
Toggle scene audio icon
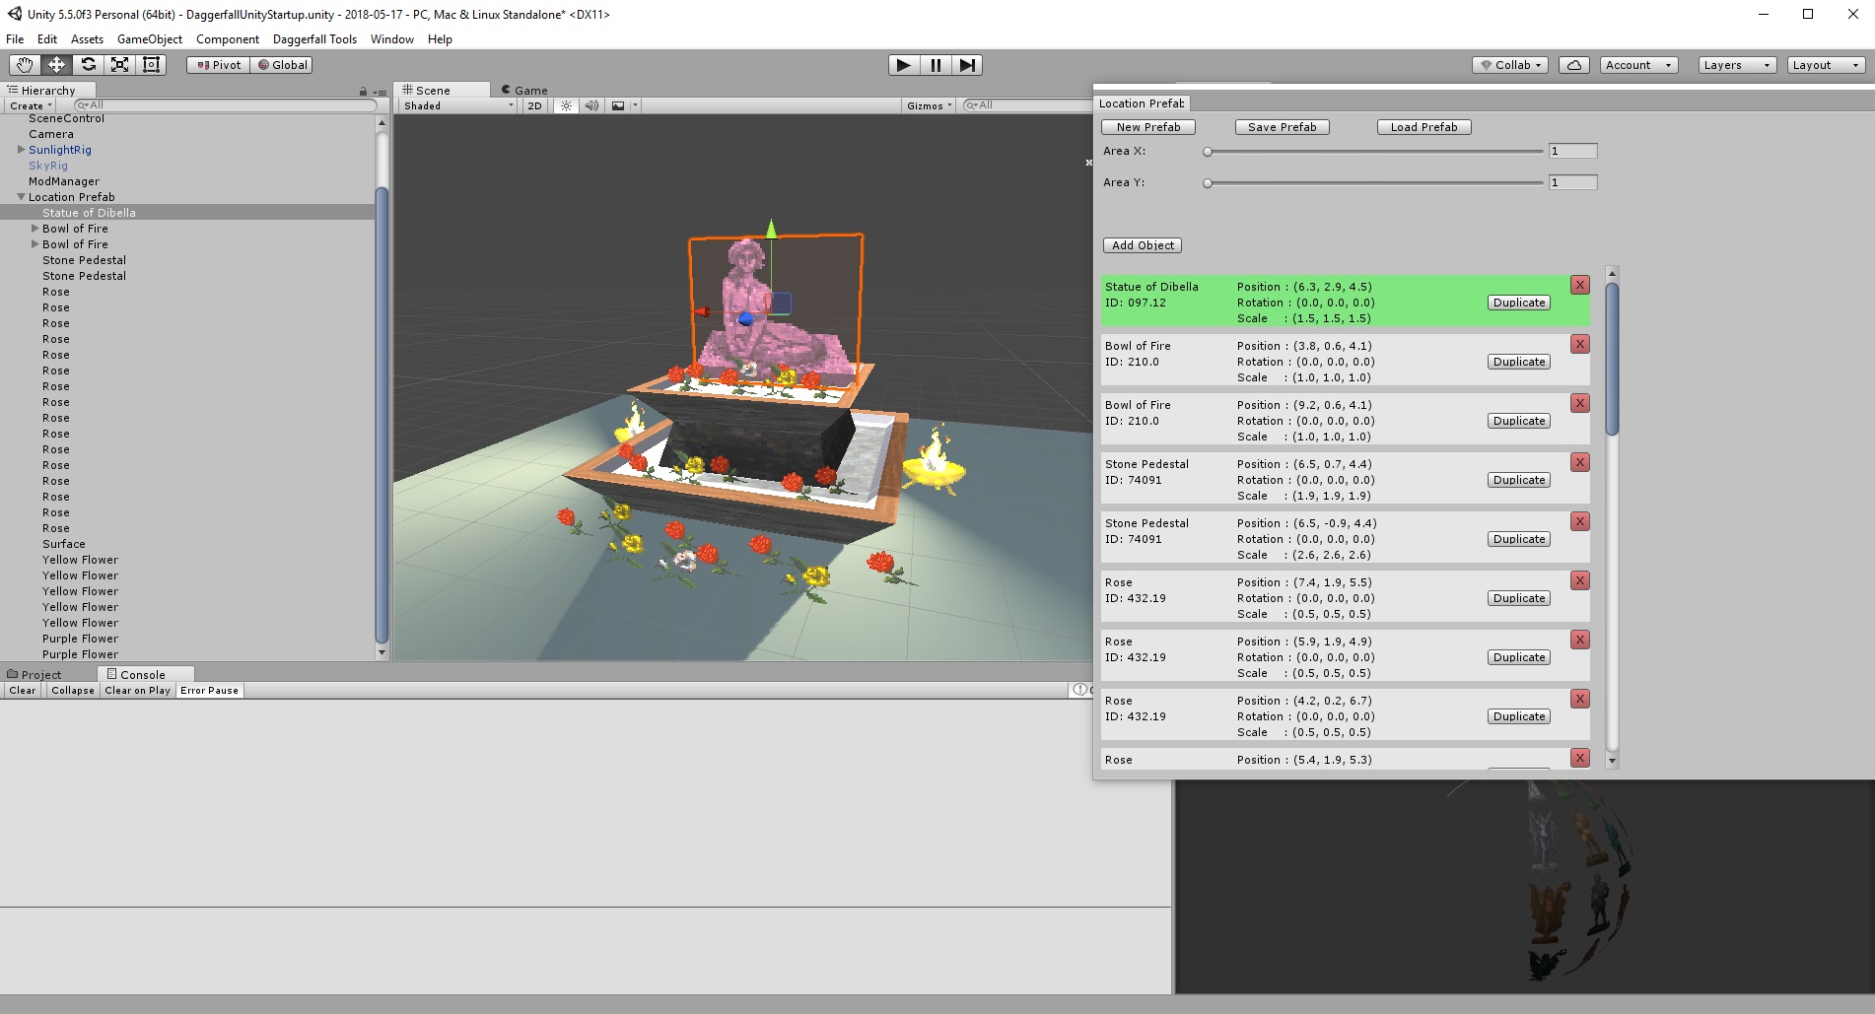(591, 105)
